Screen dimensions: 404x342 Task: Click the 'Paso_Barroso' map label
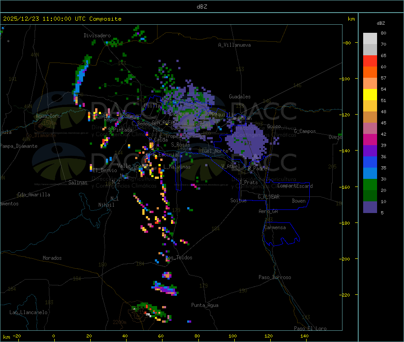pyautogui.click(x=275, y=277)
